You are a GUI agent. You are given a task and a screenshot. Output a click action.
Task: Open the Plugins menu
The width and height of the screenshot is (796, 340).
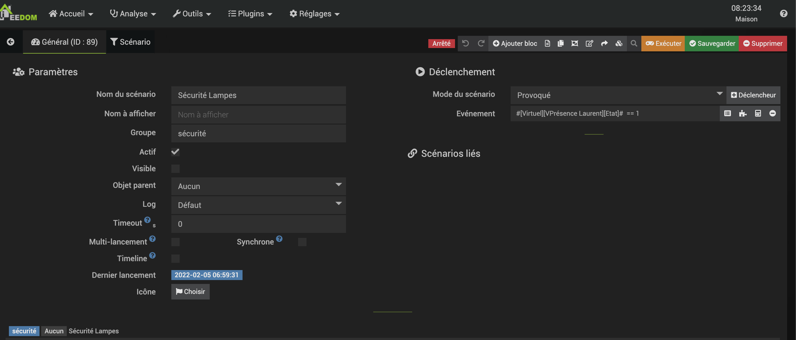(x=250, y=14)
